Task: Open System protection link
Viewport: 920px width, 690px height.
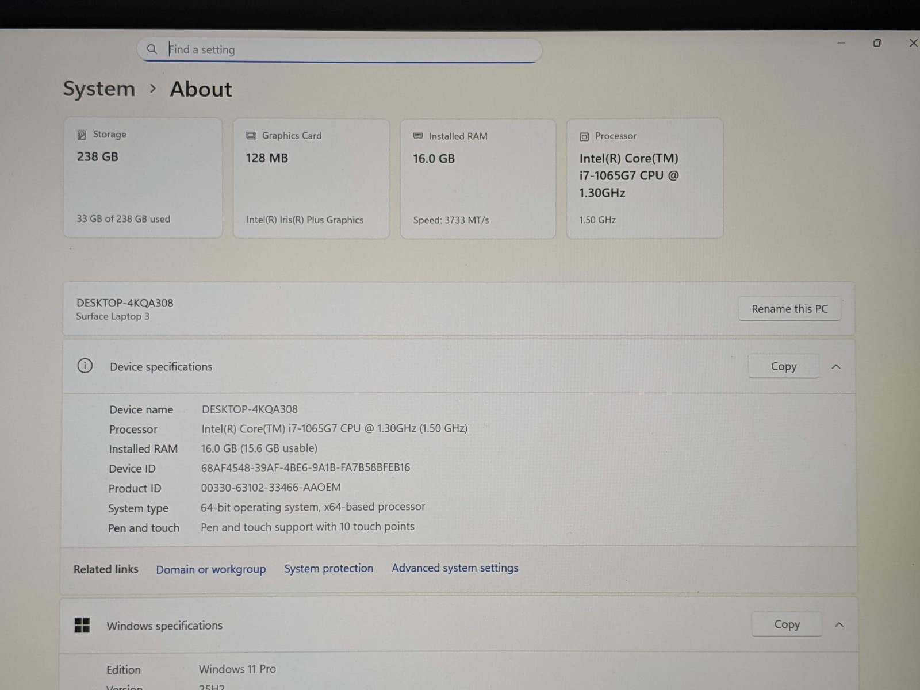Action: pyautogui.click(x=329, y=568)
